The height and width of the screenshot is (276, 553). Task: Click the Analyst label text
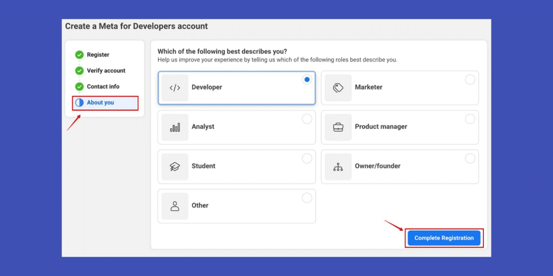pyautogui.click(x=203, y=126)
